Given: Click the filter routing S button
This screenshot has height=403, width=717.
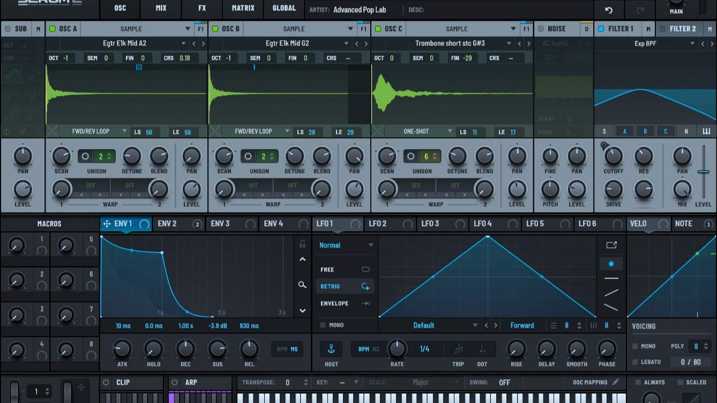Looking at the screenshot, I should pyautogui.click(x=604, y=131).
